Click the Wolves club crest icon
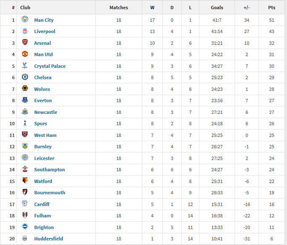Screen dimensions: 287x245 coord(25,89)
